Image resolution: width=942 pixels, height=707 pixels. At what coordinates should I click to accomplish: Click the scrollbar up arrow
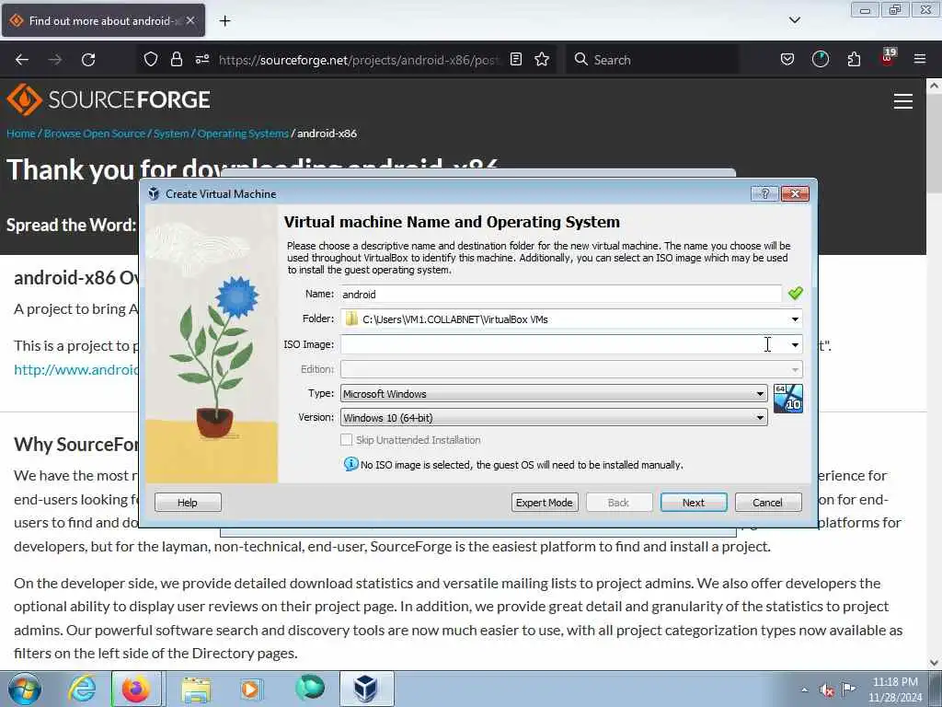935,86
